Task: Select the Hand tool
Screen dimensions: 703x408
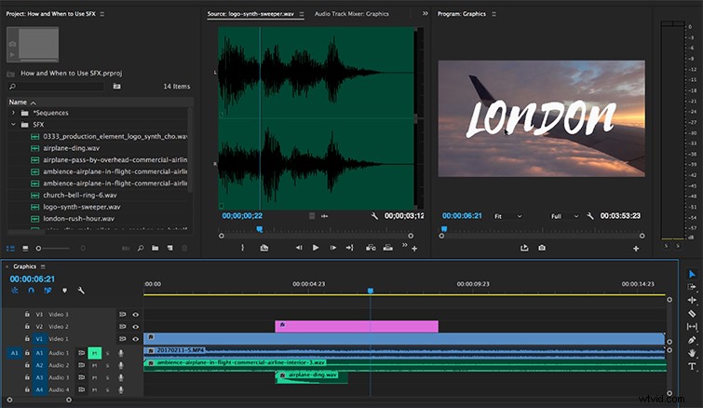Action: point(692,353)
